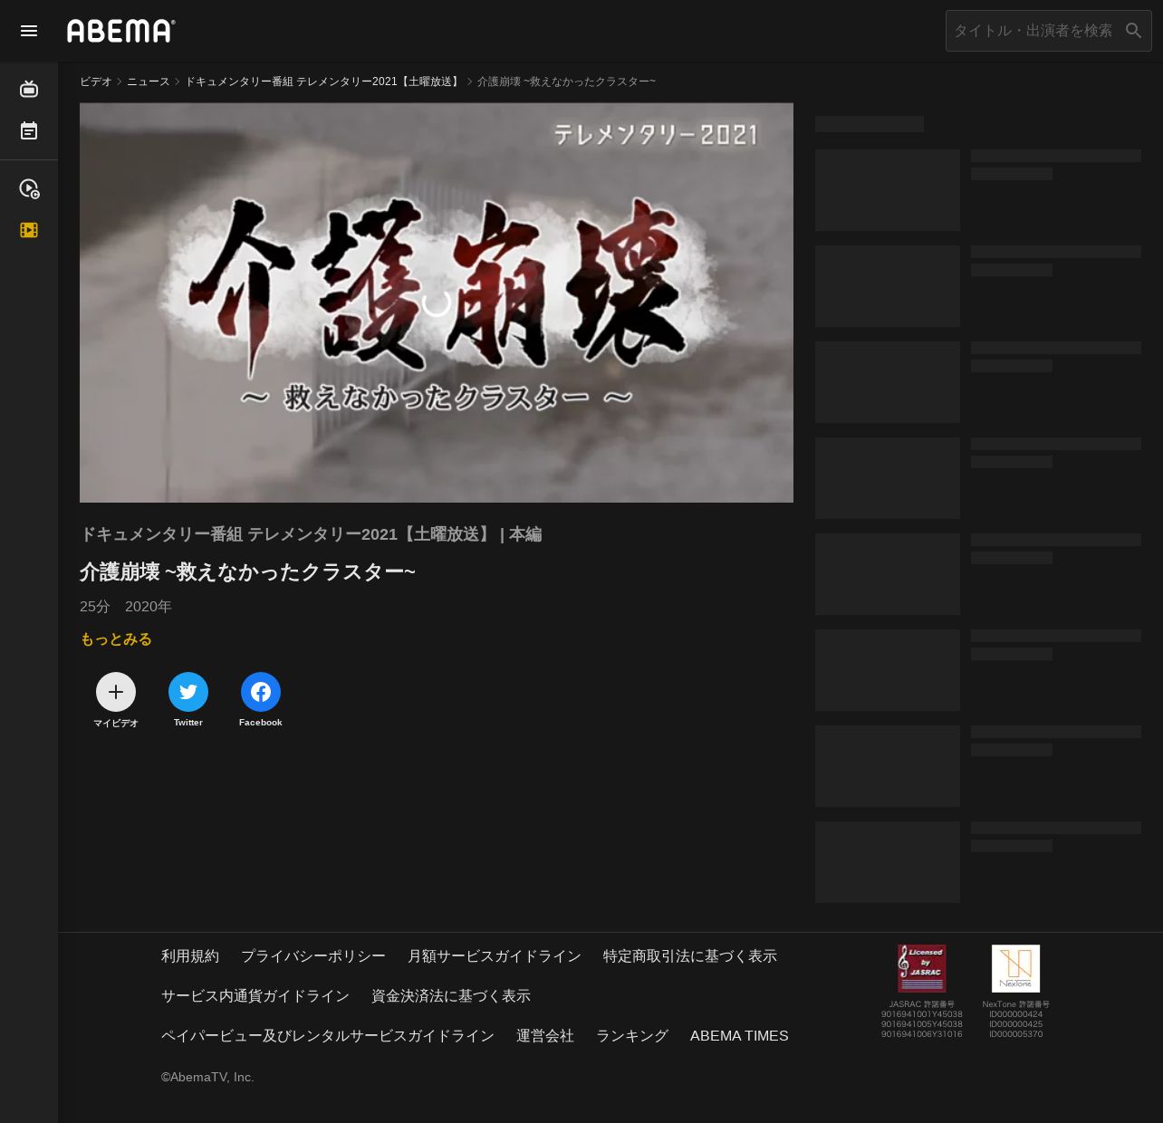Viewport: 1163px width, 1123px height.
Task: Share on Twitter
Action: pos(188,700)
